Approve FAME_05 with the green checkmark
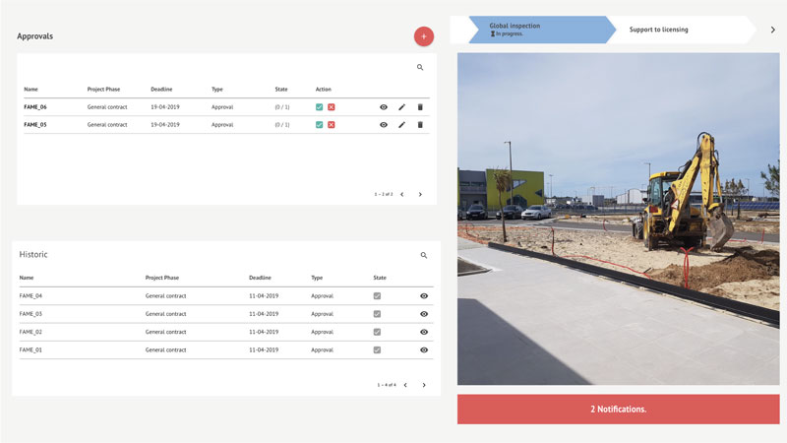 point(320,125)
